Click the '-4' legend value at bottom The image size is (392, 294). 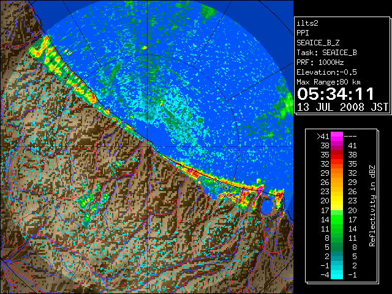(x=325, y=274)
